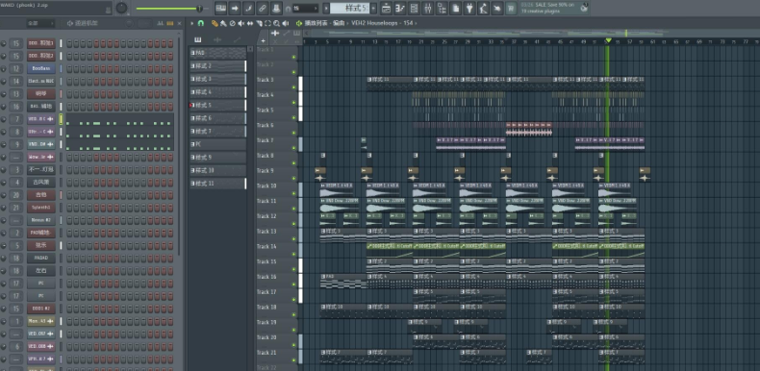Screen dimensions: 760x371
Task: Select the Draw pencil tool in playlist
Action: (215, 23)
